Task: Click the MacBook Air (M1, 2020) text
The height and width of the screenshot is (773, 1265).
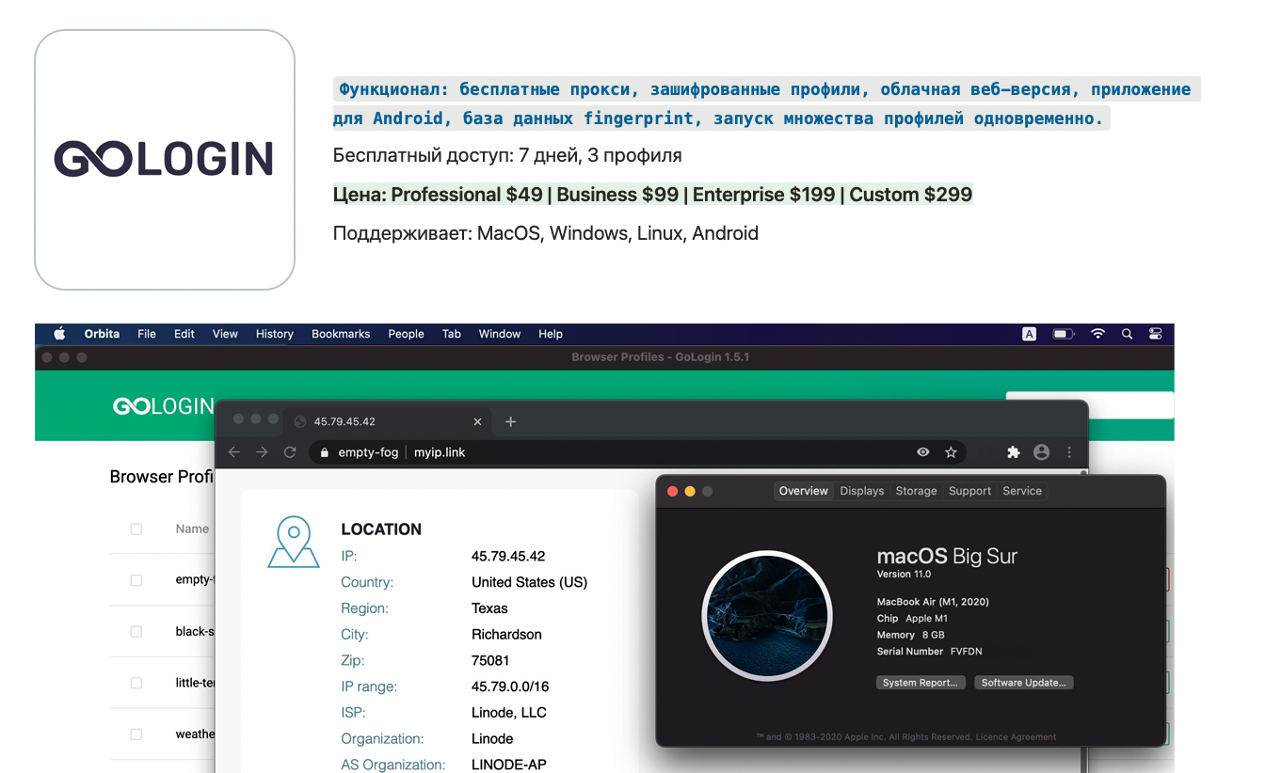Action: coord(933,602)
